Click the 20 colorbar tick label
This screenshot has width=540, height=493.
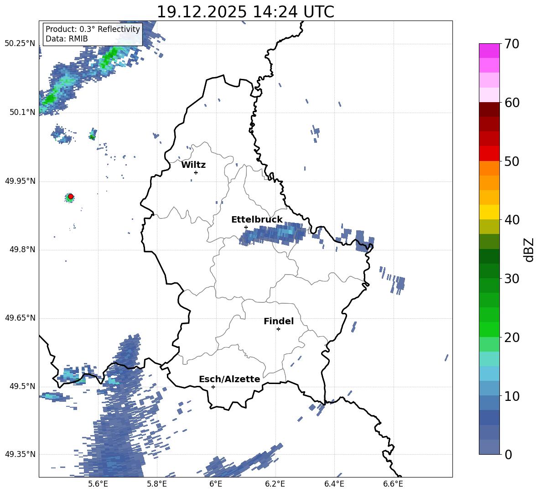[x=512, y=337]
